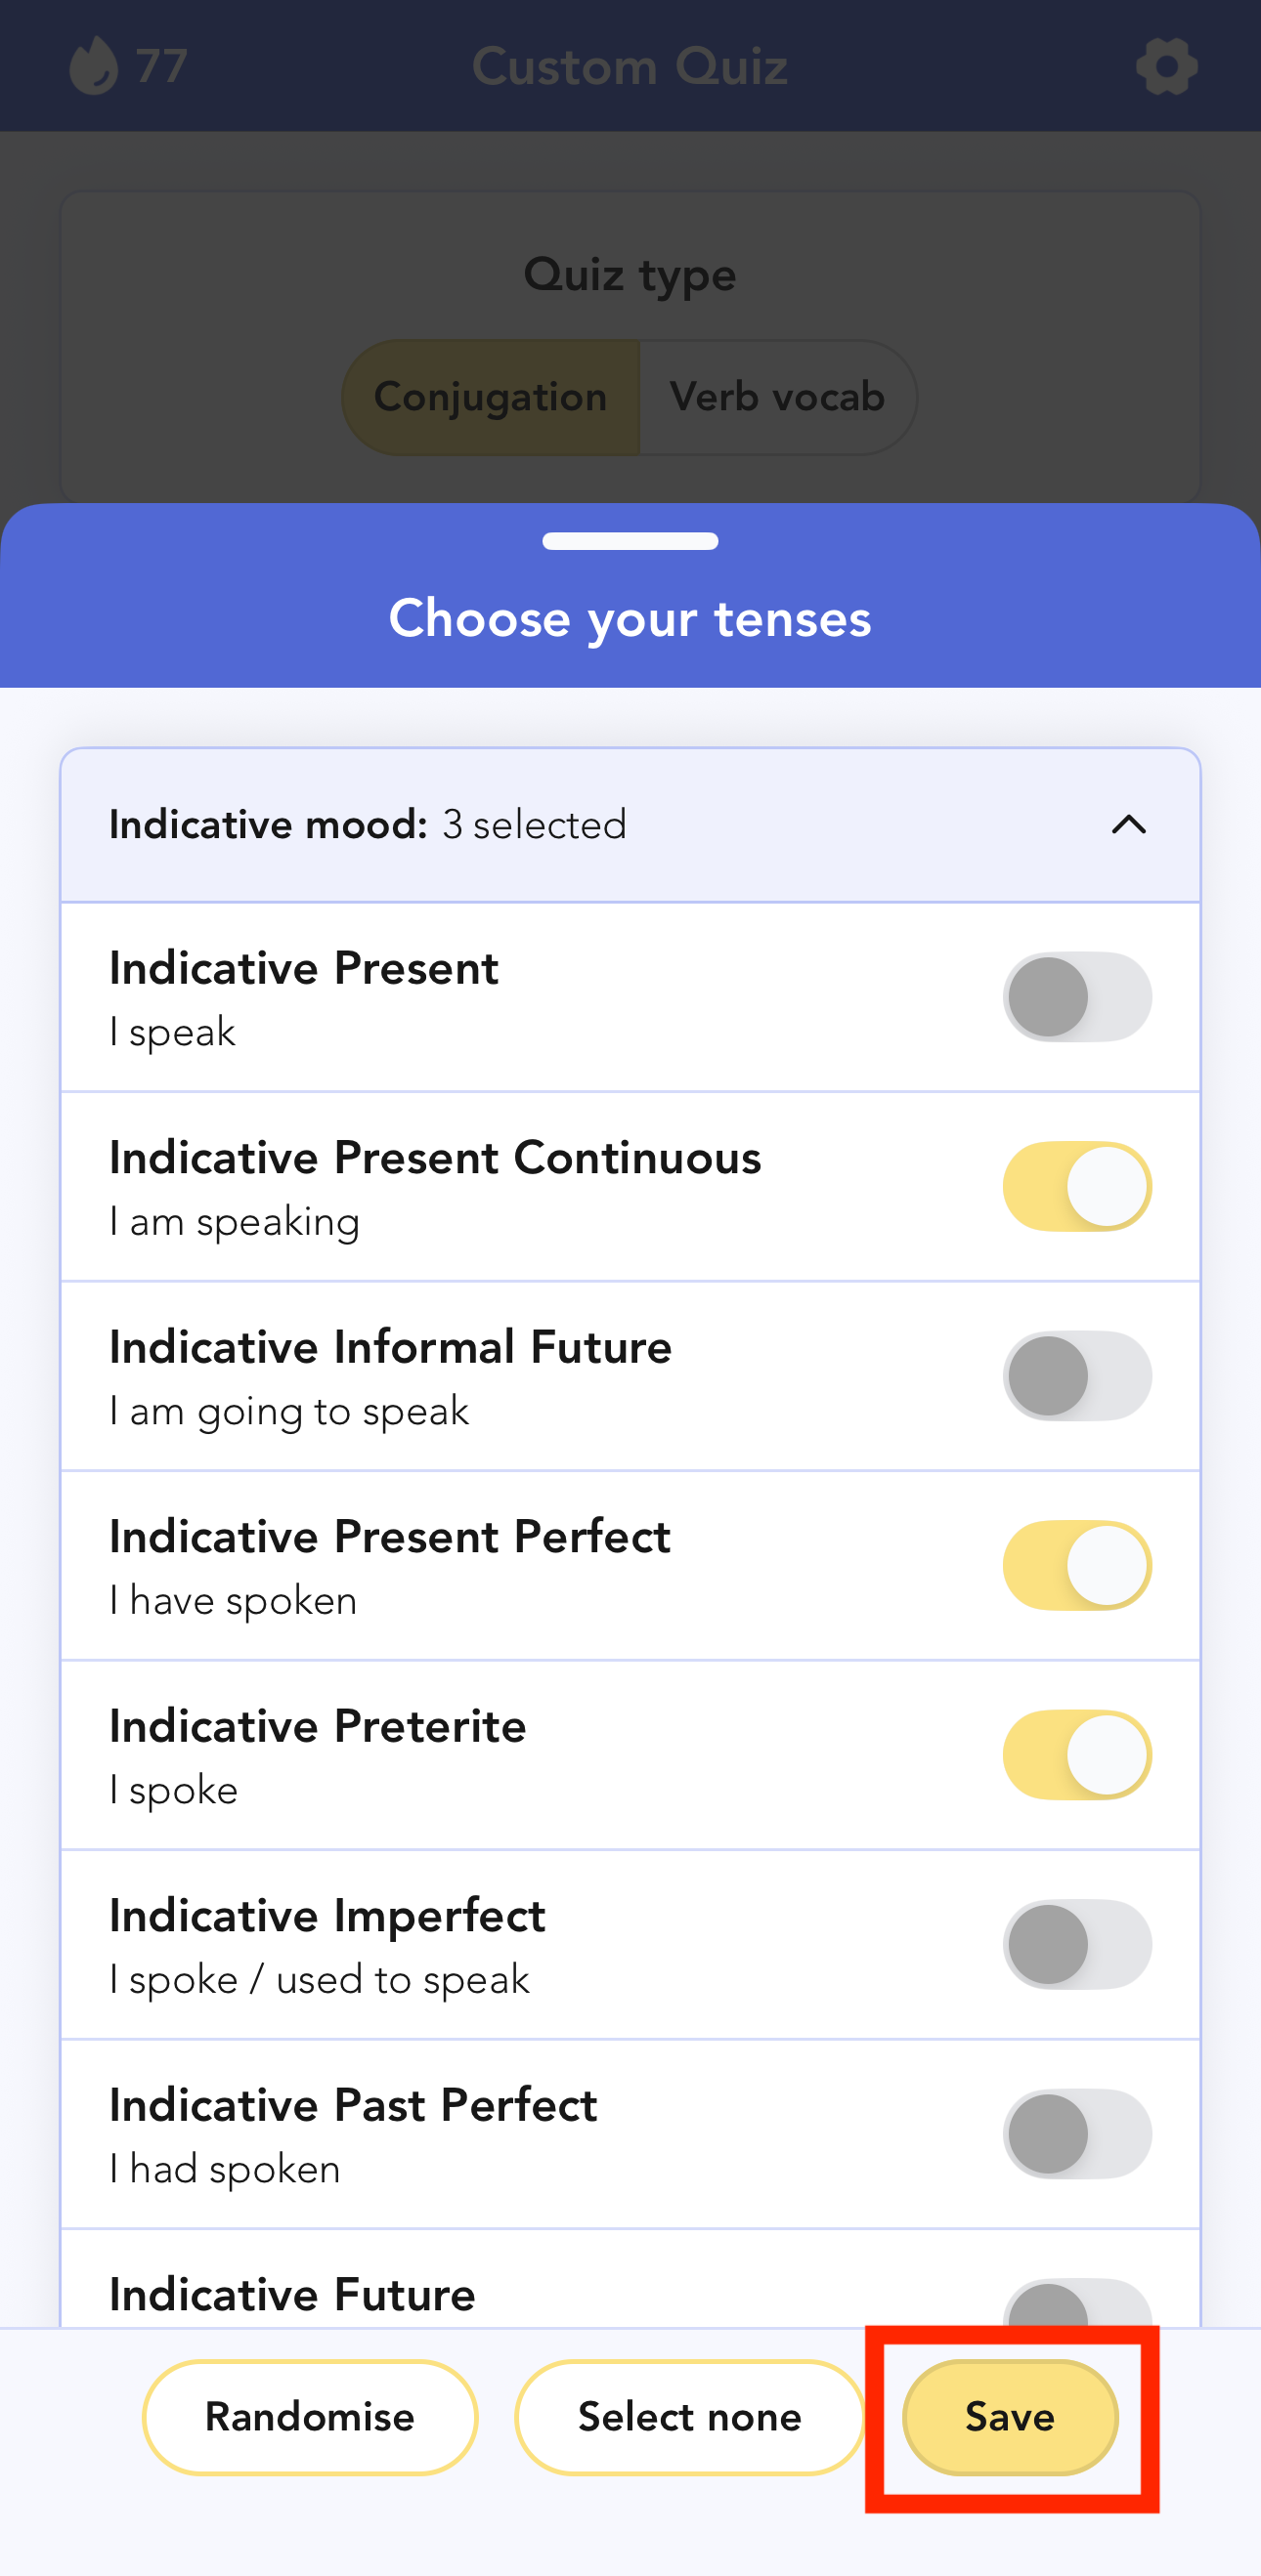Disable the Indicative Preterite toggle
This screenshot has width=1261, height=2576.
coord(1077,1755)
